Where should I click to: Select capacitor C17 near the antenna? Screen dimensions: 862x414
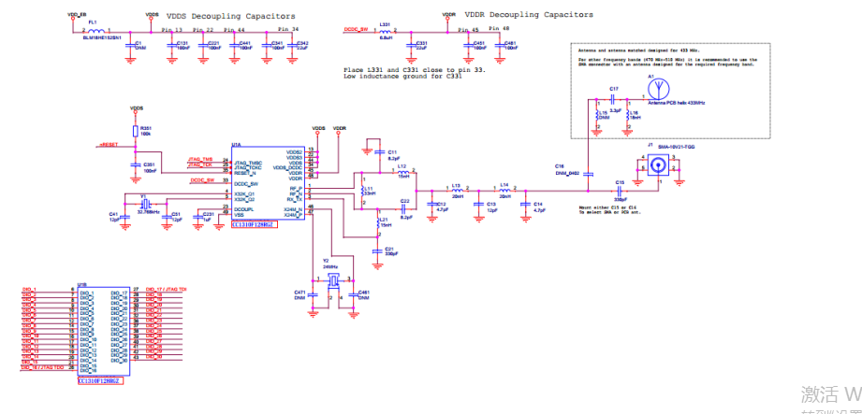tap(615, 98)
